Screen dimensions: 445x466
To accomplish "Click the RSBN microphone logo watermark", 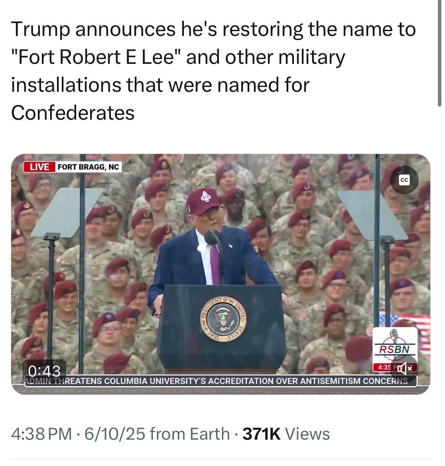I will pyautogui.click(x=395, y=345).
